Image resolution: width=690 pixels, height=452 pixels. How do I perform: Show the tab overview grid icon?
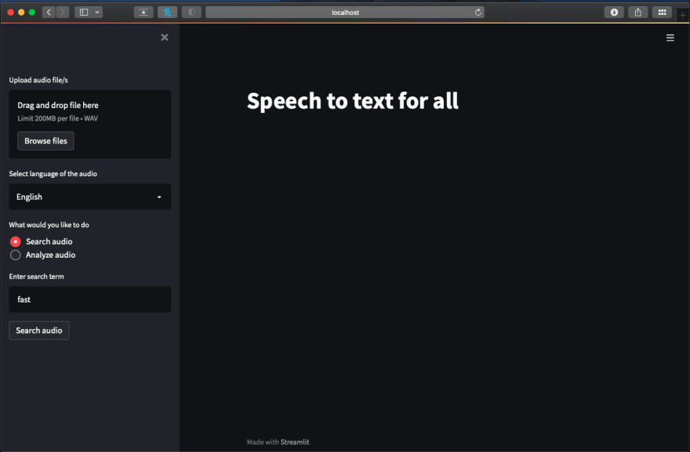point(662,13)
